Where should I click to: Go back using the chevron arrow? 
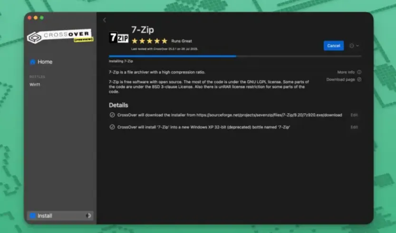(x=104, y=20)
